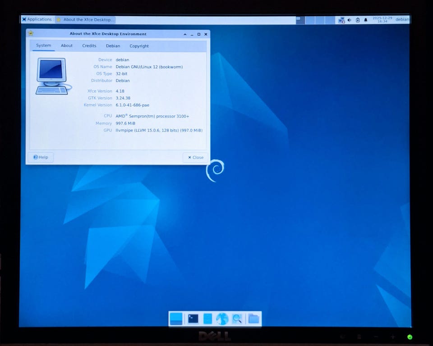Click the 'Kernel Version' label
This screenshot has width=433, height=346.
coord(98,105)
